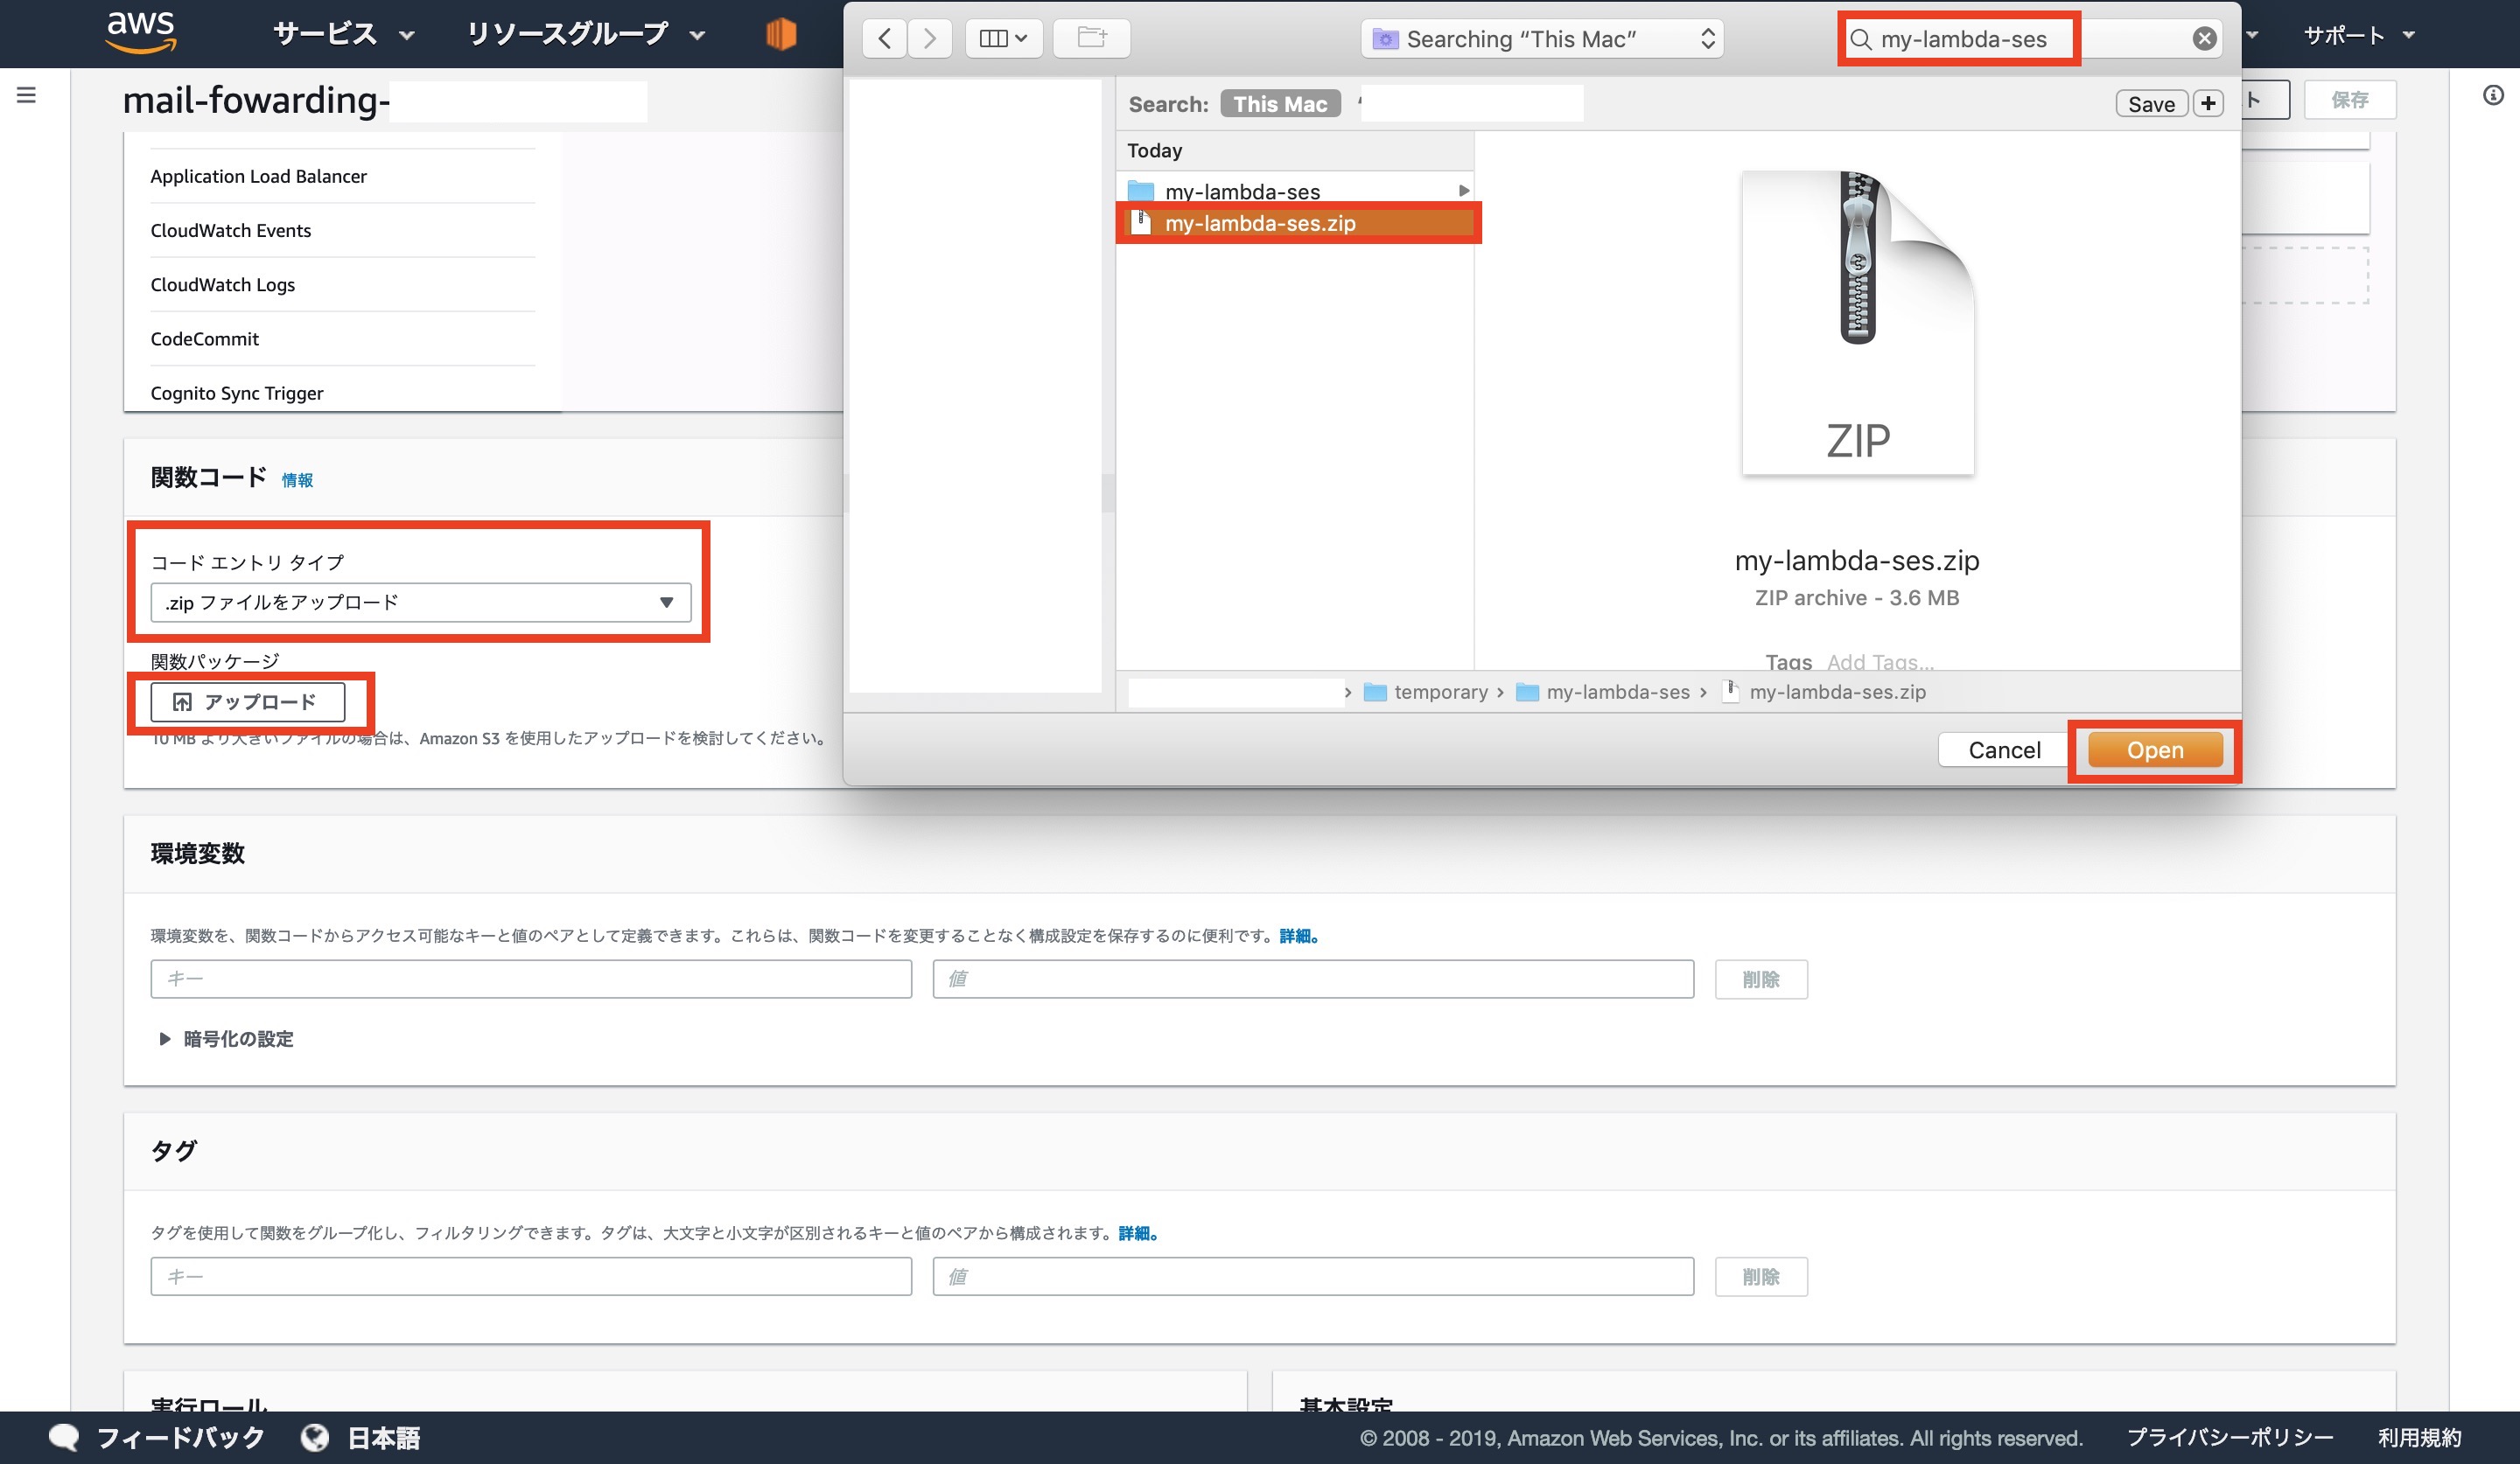This screenshot has height=1464, width=2520.
Task: Click the forward arrow in file dialog
Action: (930, 38)
